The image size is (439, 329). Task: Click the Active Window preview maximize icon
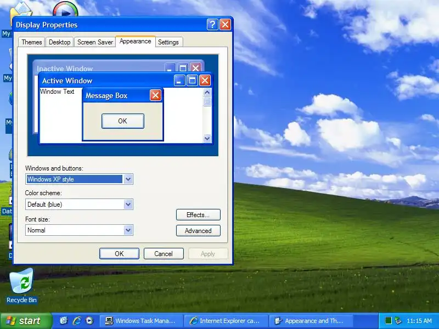(192, 81)
